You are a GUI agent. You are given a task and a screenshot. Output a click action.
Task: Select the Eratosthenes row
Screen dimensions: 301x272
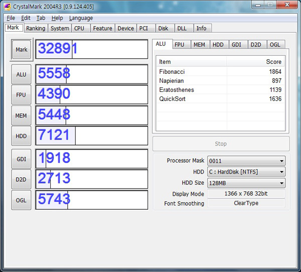click(220, 90)
